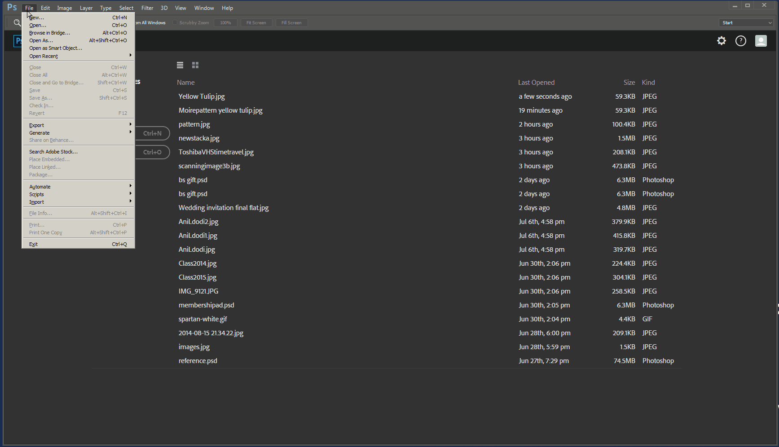Open recent file spartan-white.gif
This screenshot has width=779, height=447.
(203, 319)
